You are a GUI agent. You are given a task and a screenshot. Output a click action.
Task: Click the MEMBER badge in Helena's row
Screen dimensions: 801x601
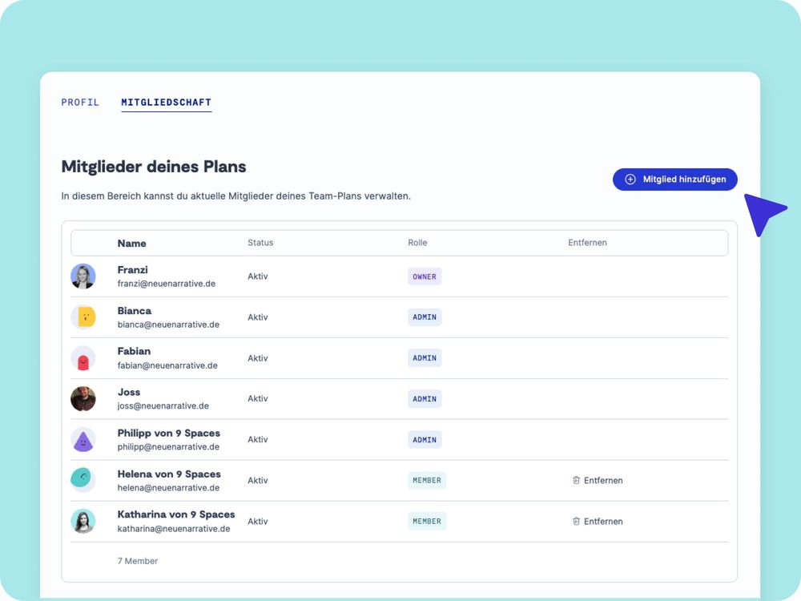click(x=427, y=480)
